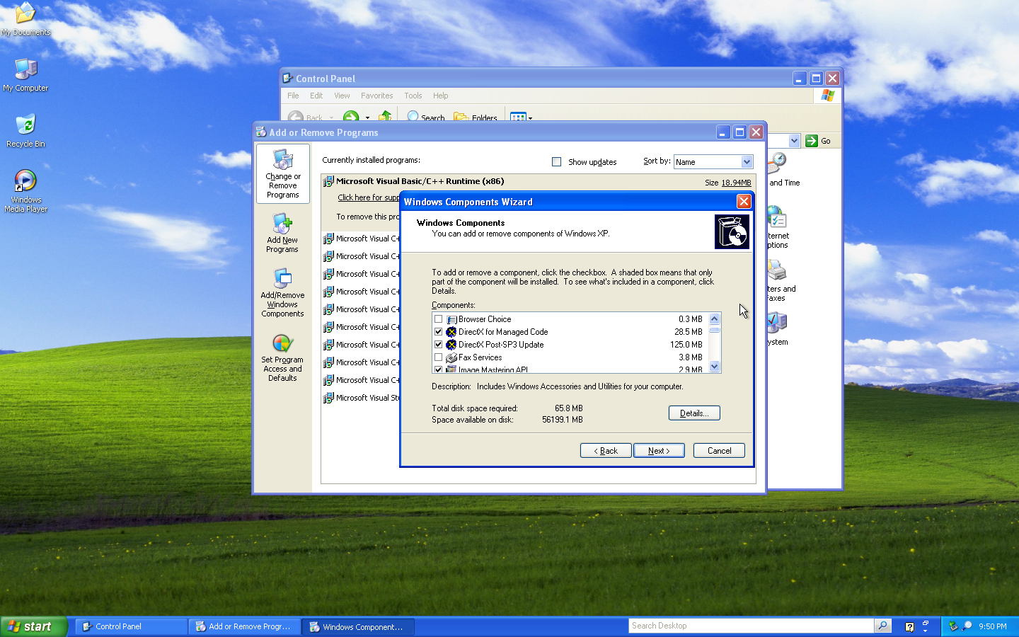The image size is (1019, 637).
Task: Open Tools menu in Control Panel
Action: (x=413, y=96)
